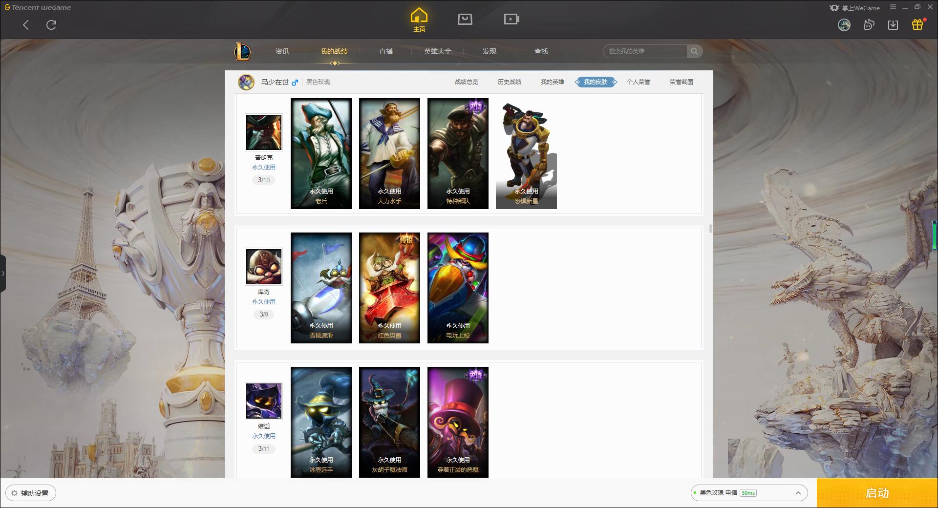Click the username 马少在世
Screen dimensions: 938x508
point(275,82)
